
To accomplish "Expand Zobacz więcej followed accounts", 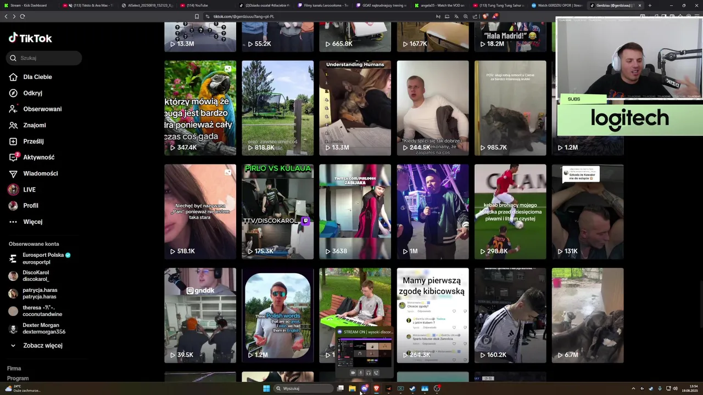I will 43,346.
